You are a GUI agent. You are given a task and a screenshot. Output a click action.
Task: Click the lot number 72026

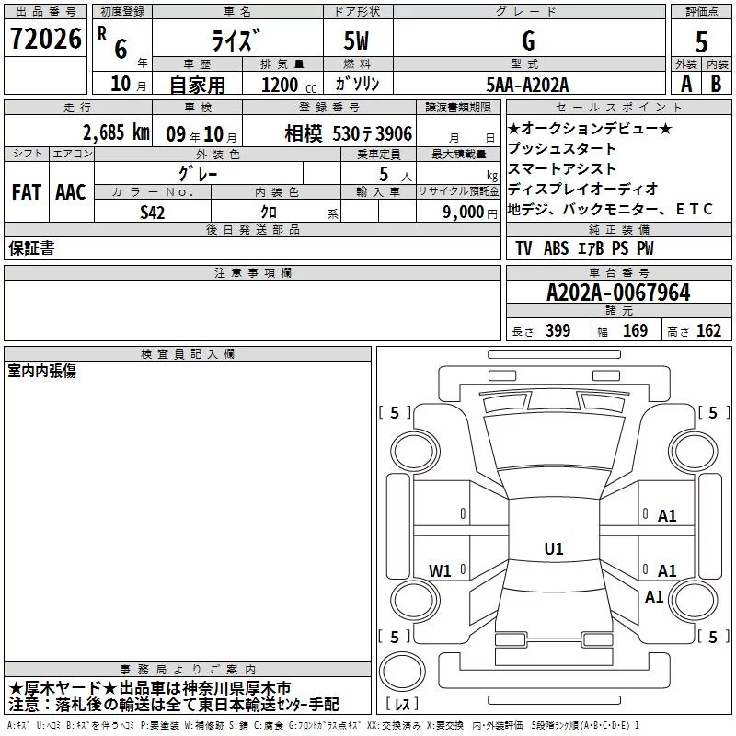click(x=45, y=39)
